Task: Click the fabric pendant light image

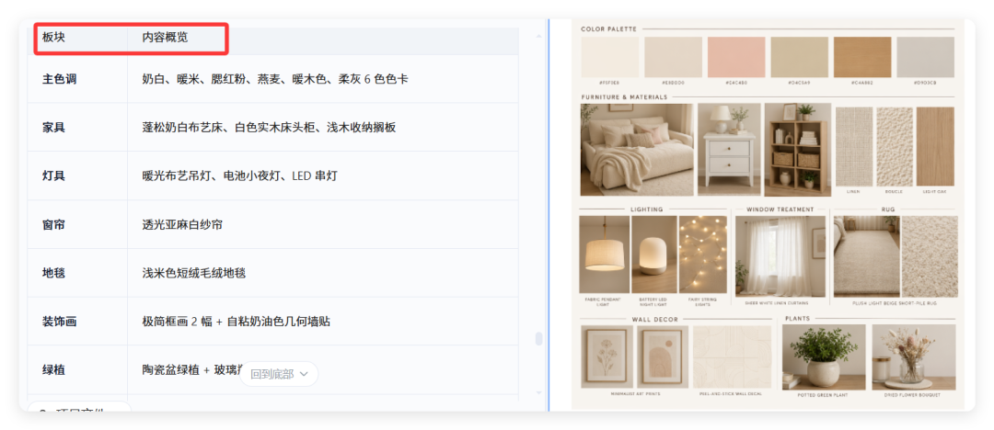Action: pyautogui.click(x=604, y=254)
